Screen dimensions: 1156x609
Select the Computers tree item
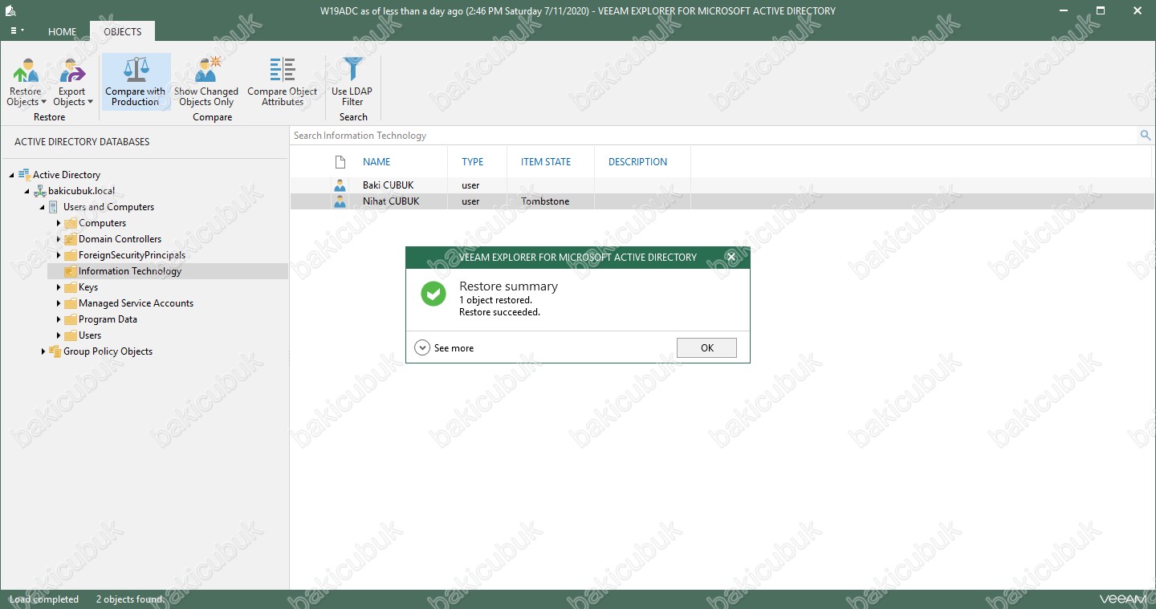[102, 223]
